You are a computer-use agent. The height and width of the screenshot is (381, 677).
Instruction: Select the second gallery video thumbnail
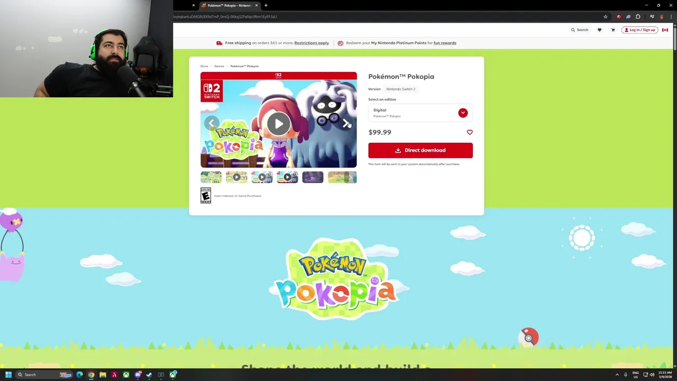(x=236, y=177)
